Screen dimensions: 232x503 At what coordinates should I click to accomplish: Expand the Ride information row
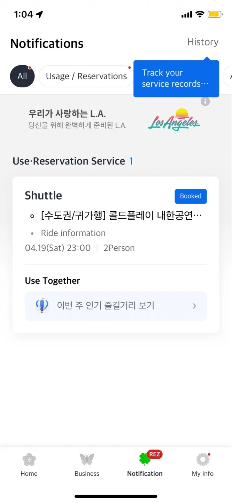(x=73, y=233)
